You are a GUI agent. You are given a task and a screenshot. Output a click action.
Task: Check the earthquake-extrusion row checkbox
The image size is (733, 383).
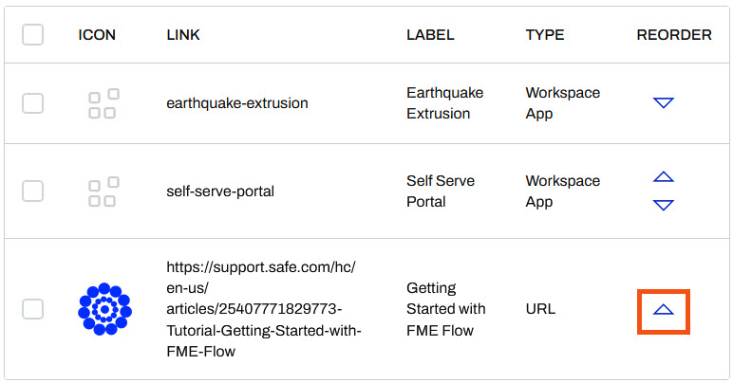tap(32, 103)
